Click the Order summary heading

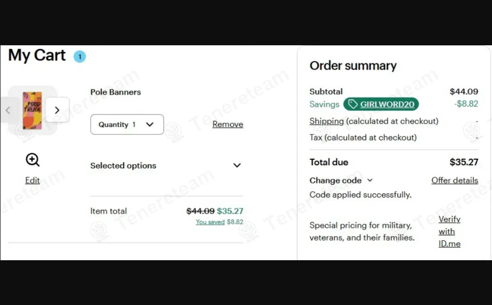click(x=353, y=66)
